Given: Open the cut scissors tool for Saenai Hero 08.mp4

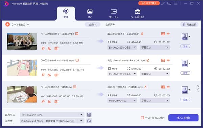Looking at the screenshot, I should pos(49,75).
